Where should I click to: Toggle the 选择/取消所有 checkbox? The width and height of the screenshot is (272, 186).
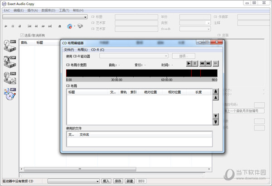[22, 35]
